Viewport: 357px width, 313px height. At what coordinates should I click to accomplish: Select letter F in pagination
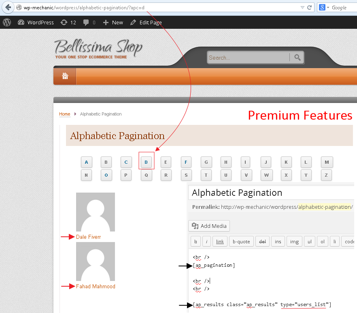(x=186, y=162)
